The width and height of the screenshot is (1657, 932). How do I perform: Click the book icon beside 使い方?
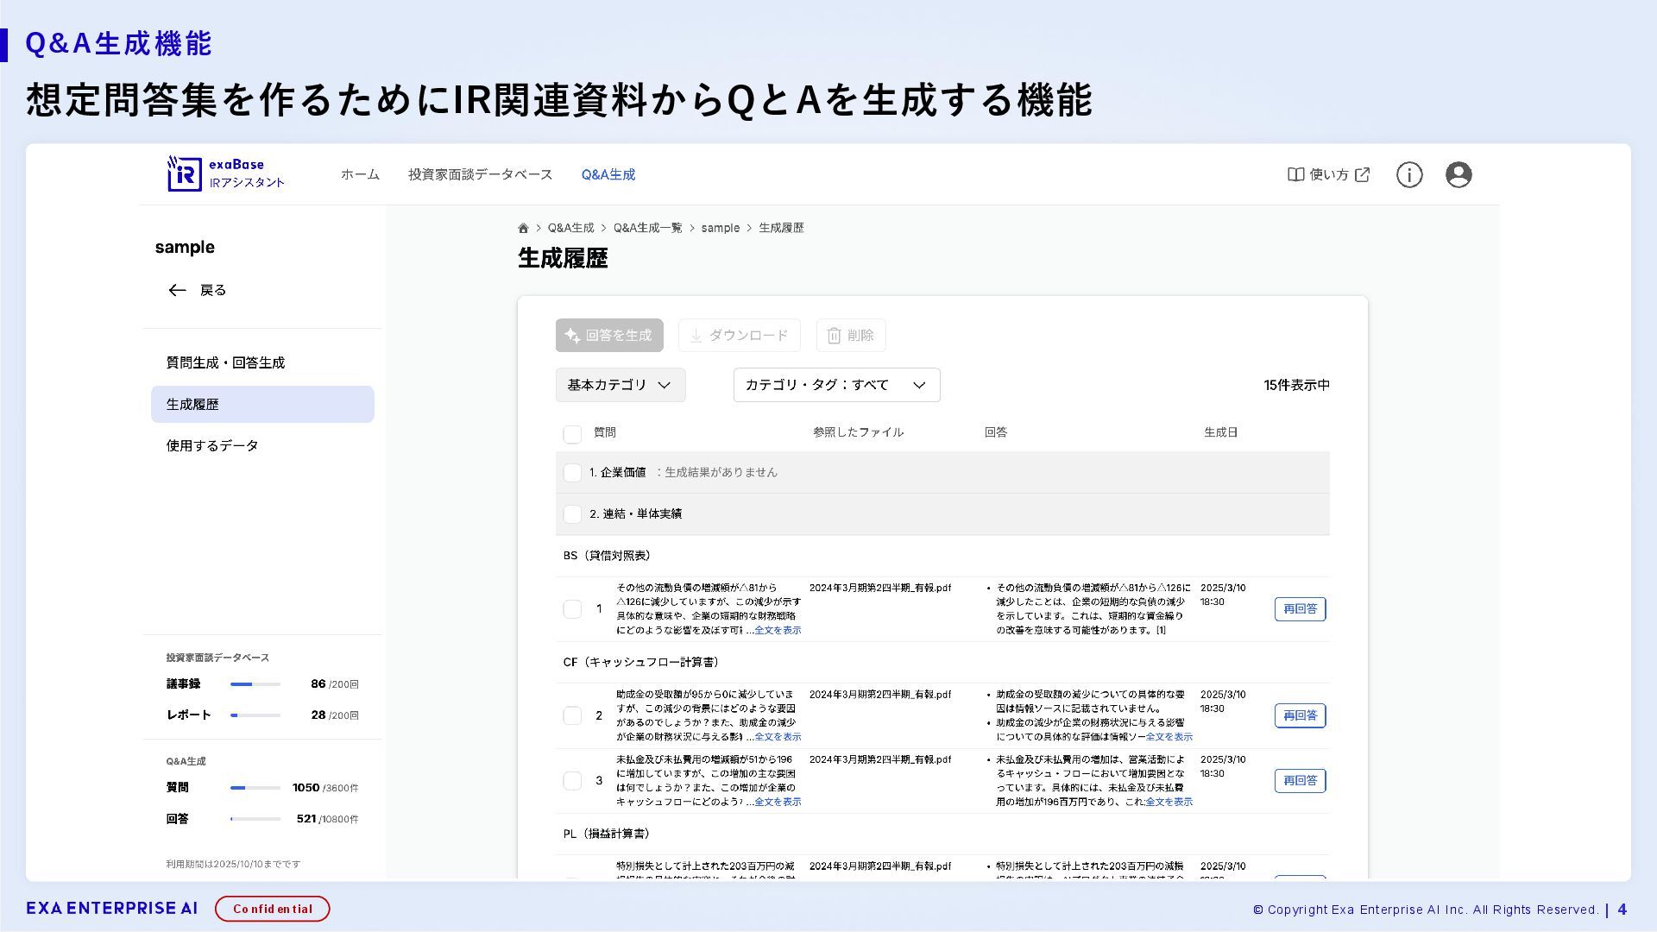(1295, 174)
